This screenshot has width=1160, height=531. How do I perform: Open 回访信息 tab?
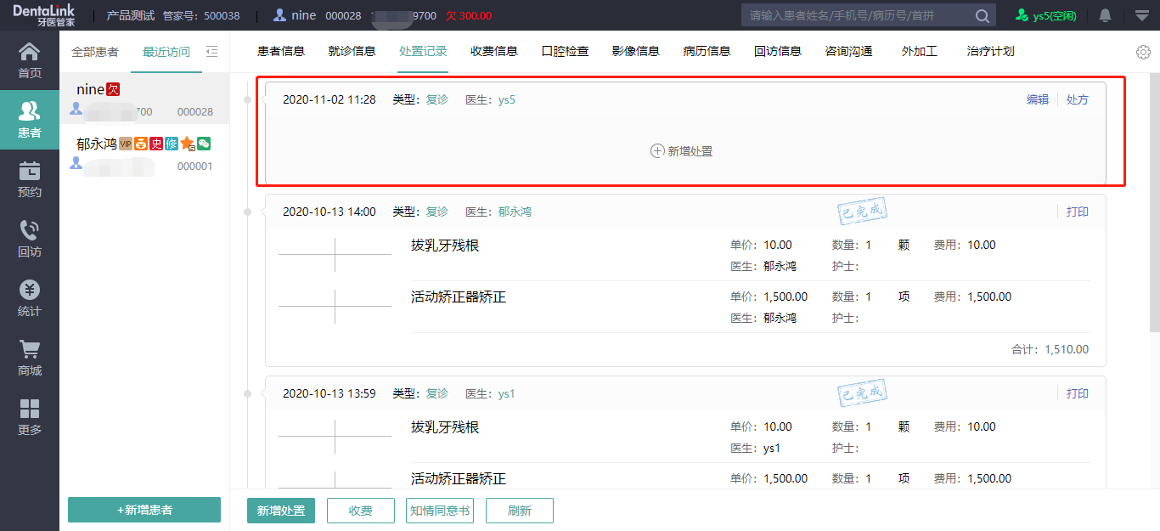(x=778, y=51)
